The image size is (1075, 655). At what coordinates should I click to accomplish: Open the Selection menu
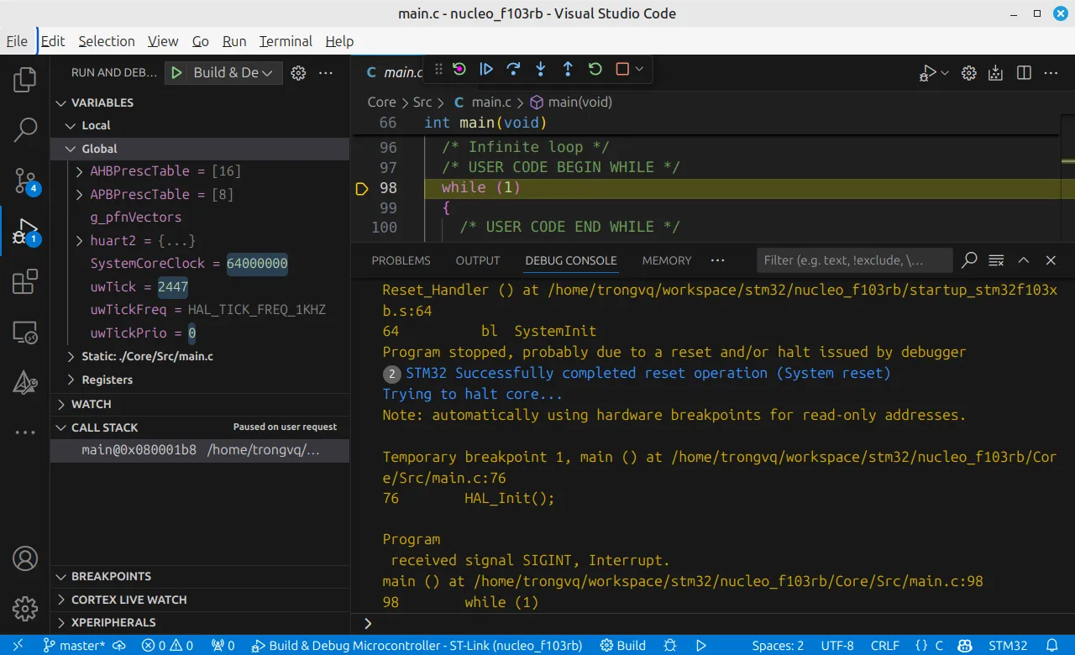pyautogui.click(x=107, y=41)
